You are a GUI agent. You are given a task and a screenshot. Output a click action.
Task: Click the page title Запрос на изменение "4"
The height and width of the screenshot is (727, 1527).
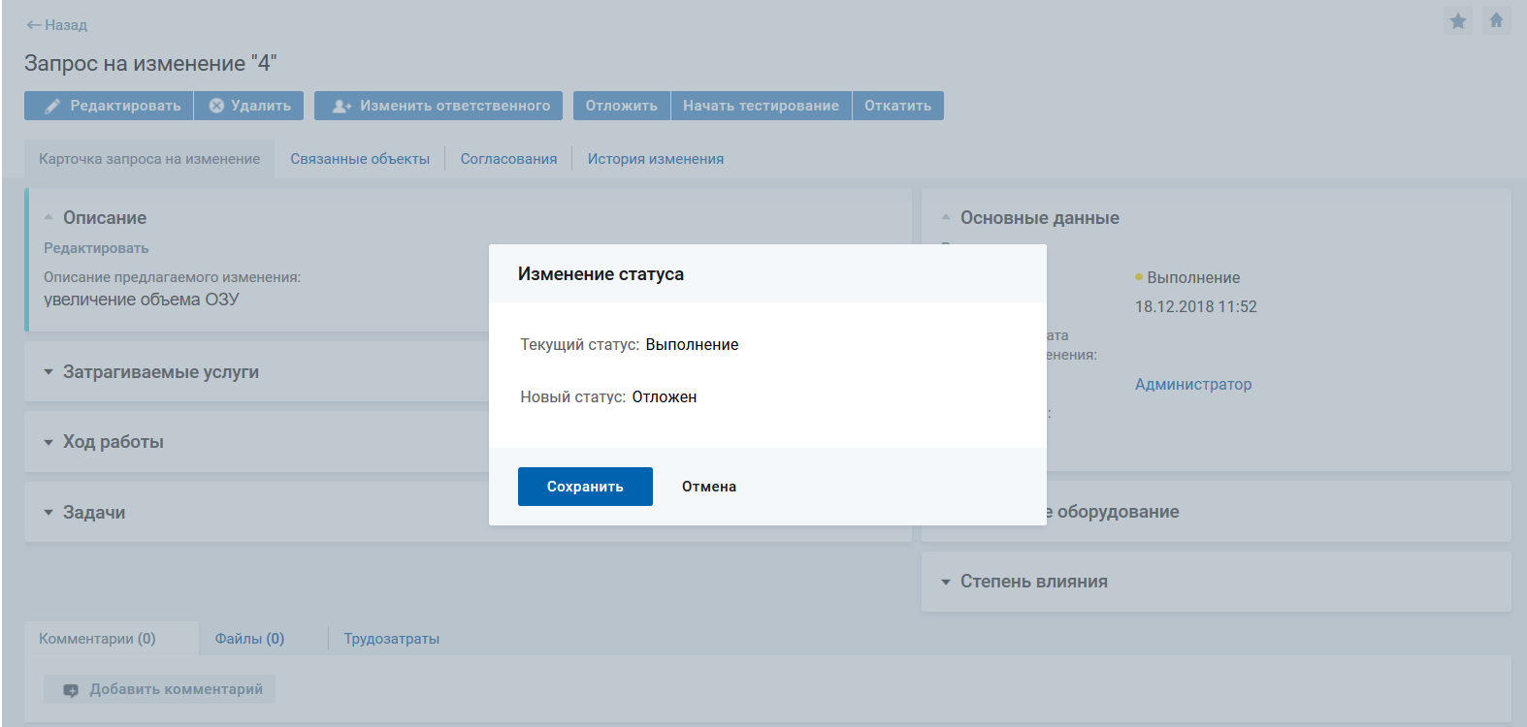150,64
